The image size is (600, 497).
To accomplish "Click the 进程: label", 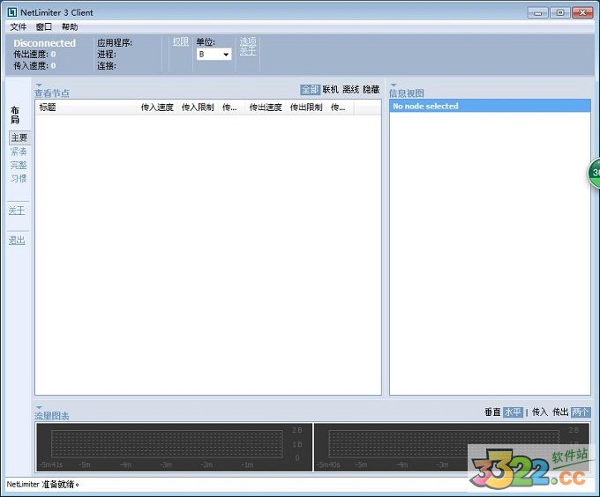I will pyautogui.click(x=107, y=55).
